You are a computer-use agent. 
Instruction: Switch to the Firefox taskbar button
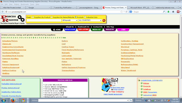pyautogui.click(x=15, y=100)
